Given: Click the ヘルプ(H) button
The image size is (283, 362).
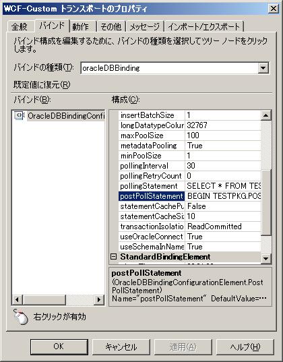Looking at the screenshot, I should click(245, 346).
